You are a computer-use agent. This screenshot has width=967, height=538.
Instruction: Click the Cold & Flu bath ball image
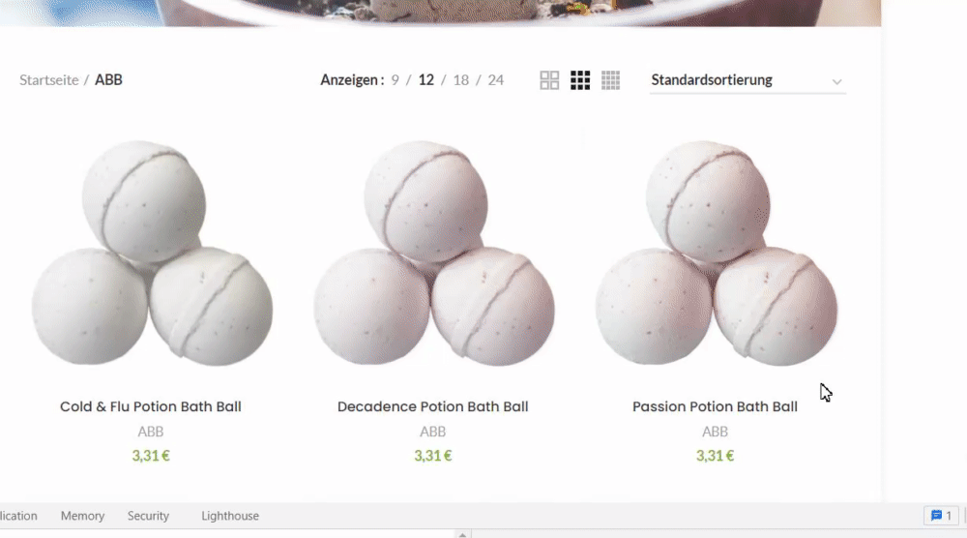[152, 254]
